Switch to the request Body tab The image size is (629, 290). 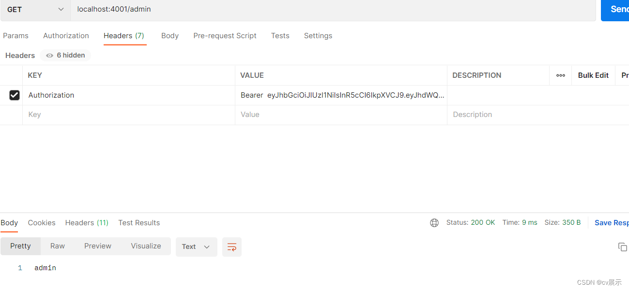[170, 36]
